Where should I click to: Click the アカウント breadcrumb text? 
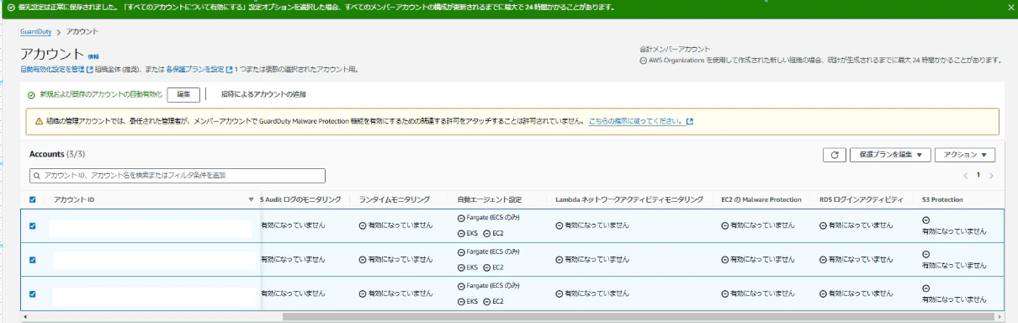82,31
